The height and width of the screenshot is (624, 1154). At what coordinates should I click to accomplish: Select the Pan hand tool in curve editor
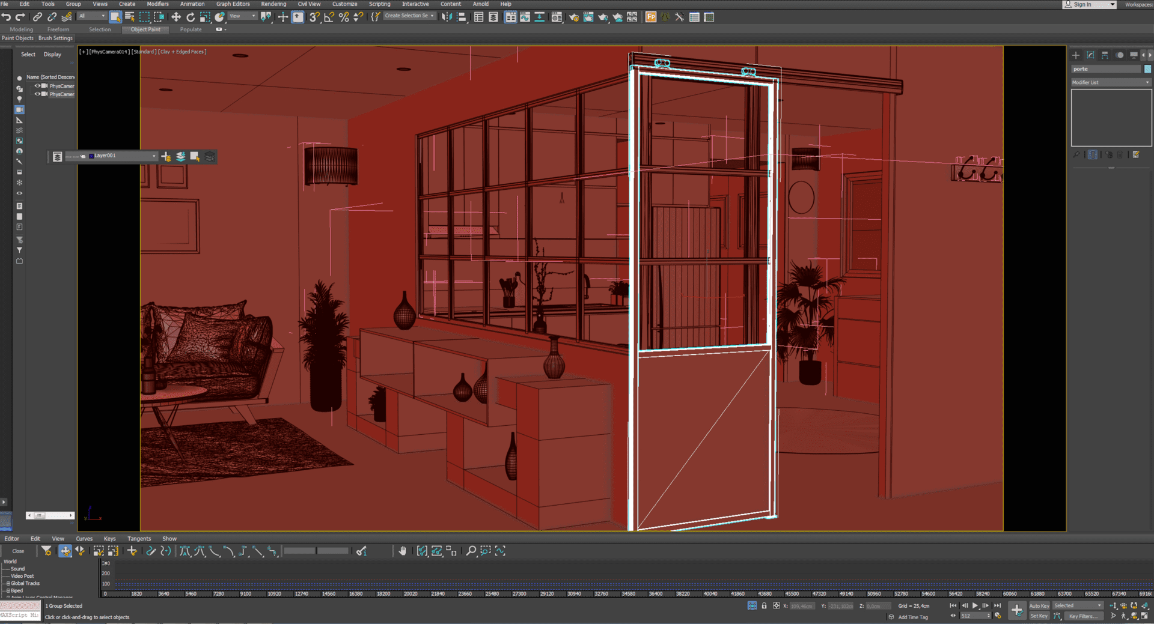click(x=403, y=551)
